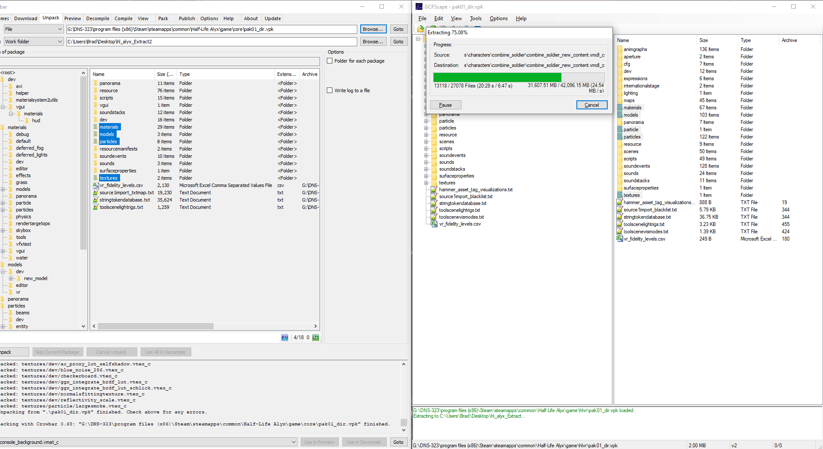
Task: Select the 'deferred_lights' folder in Crowbar's tree
Action: pyautogui.click(x=32, y=155)
